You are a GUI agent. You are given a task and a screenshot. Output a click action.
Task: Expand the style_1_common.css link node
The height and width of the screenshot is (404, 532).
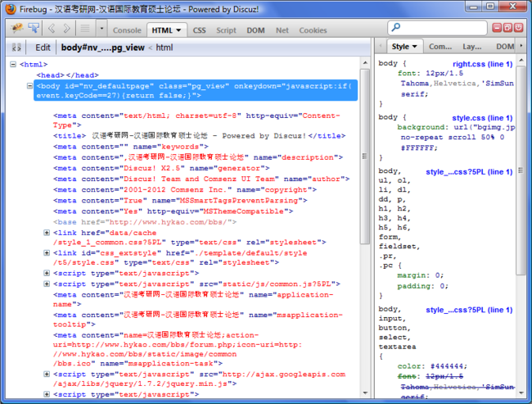coord(47,233)
